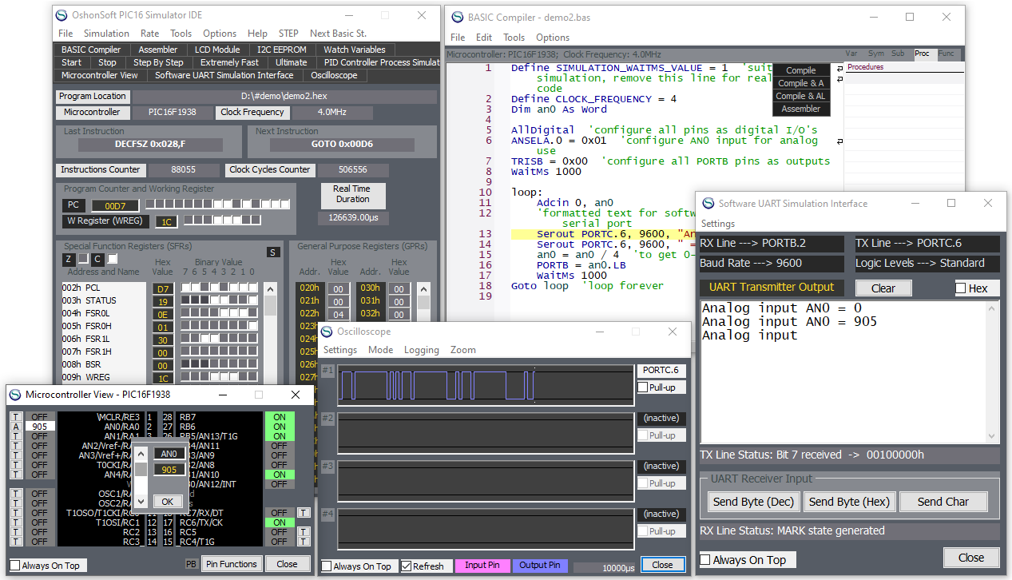
Task: Open the LCD Module tool
Action: [x=216, y=50]
